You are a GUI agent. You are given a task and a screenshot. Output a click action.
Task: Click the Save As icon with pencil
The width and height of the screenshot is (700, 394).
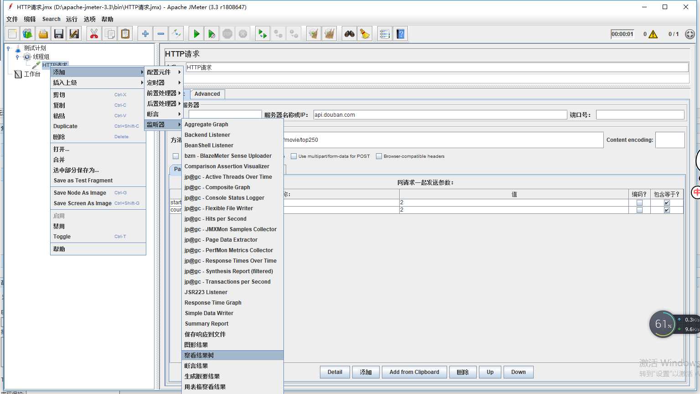point(74,34)
